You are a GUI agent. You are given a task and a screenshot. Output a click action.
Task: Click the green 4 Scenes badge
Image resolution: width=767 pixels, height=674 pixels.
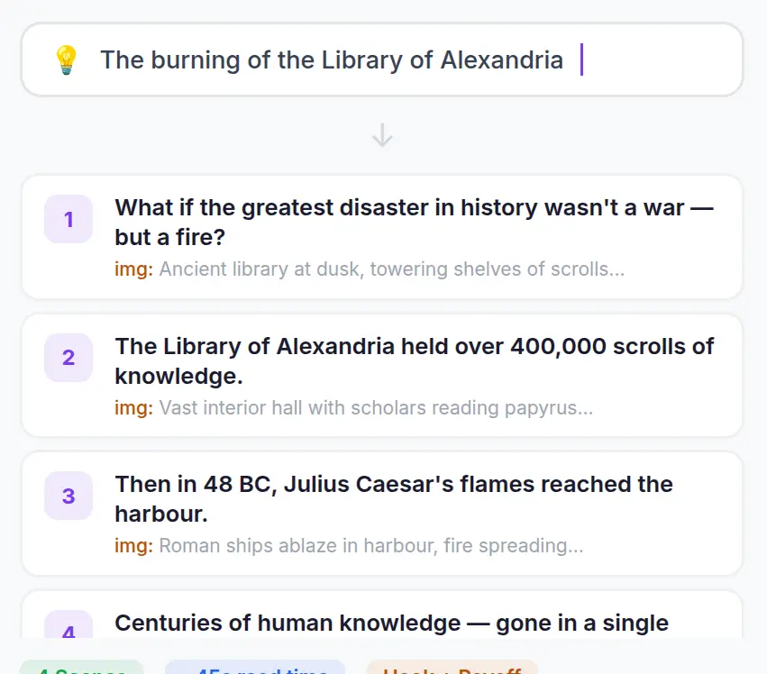click(80, 670)
